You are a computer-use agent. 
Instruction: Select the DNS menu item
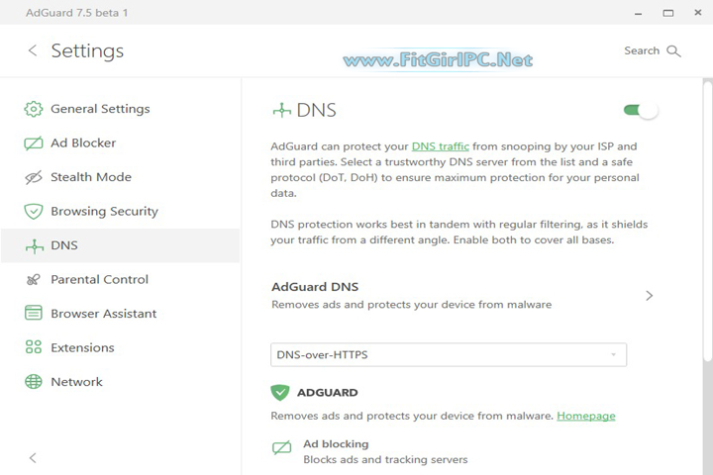(x=64, y=245)
